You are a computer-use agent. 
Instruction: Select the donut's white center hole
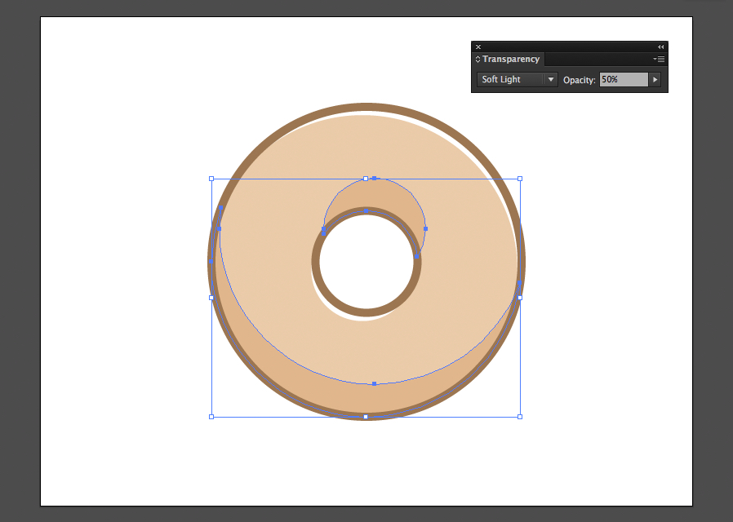[366, 262]
